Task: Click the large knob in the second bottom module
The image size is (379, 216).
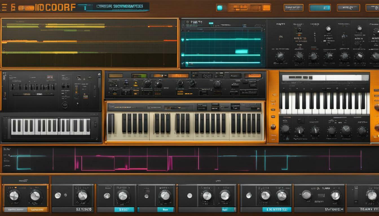Action: coord(82,196)
